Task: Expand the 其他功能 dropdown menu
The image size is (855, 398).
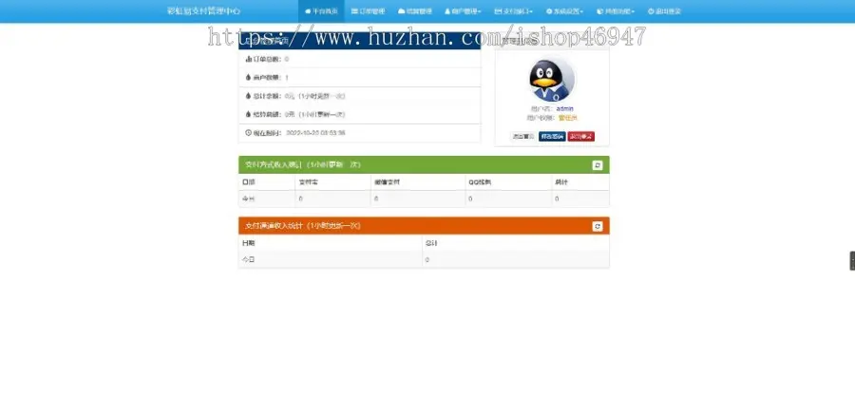Action: pyautogui.click(x=616, y=11)
